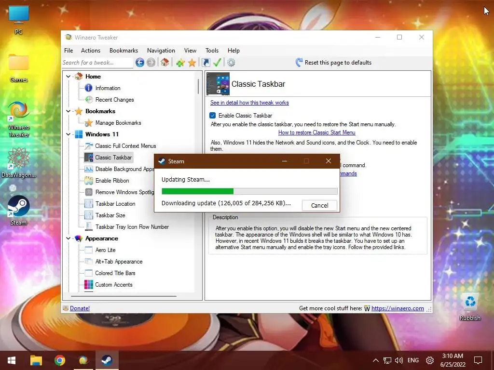The image size is (494, 370).
Task: Click the Donate! link
Action: point(80,308)
